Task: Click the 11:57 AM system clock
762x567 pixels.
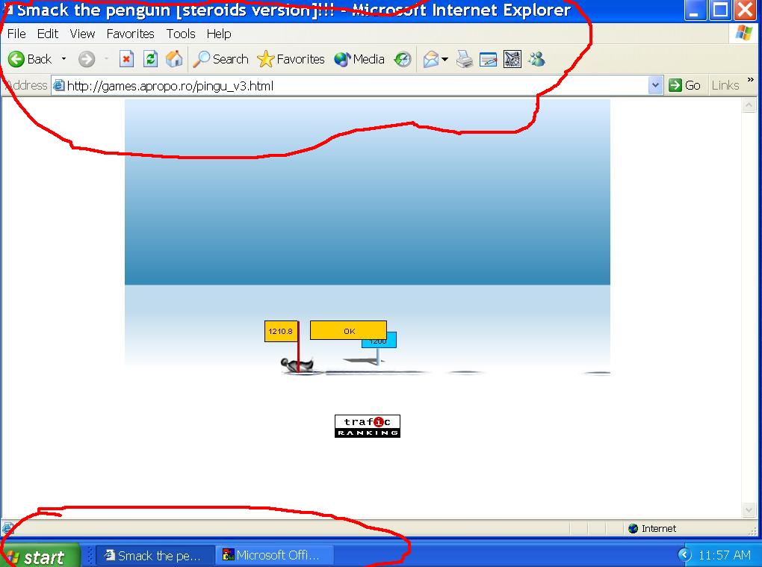Action: 725,555
